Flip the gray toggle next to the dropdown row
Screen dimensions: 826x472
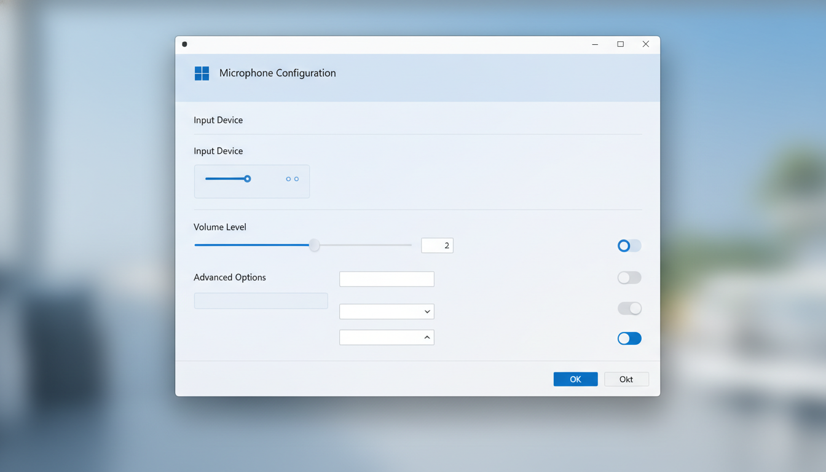pos(629,308)
